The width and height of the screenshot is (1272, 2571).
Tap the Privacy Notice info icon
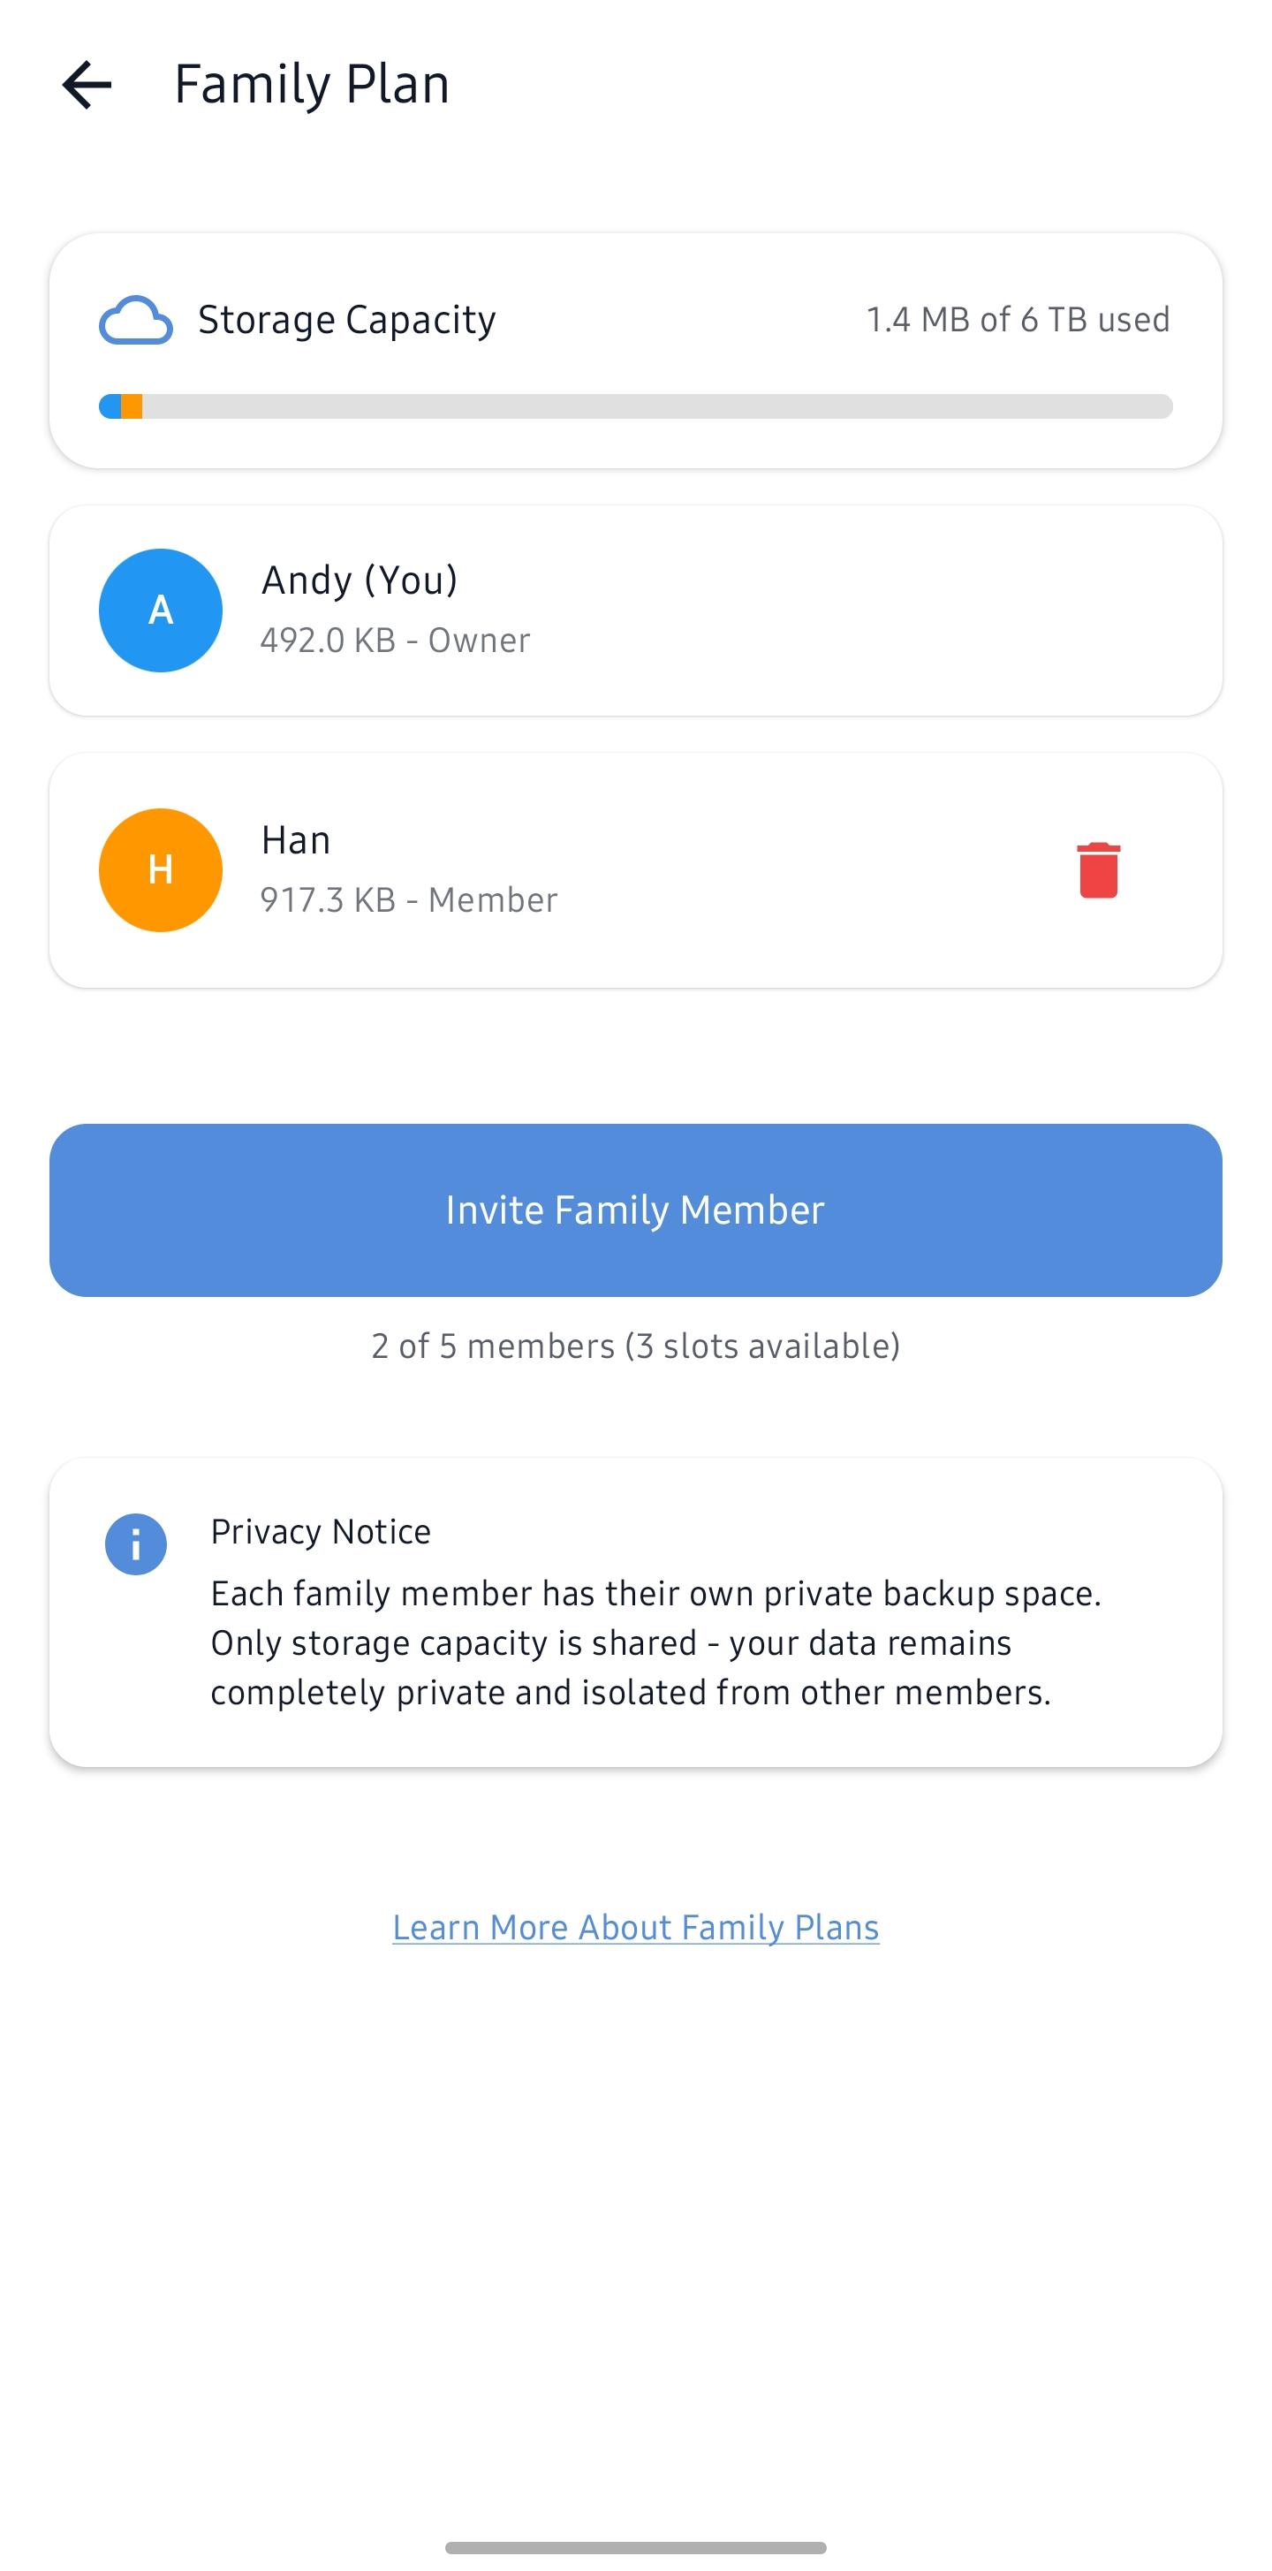136,1544
